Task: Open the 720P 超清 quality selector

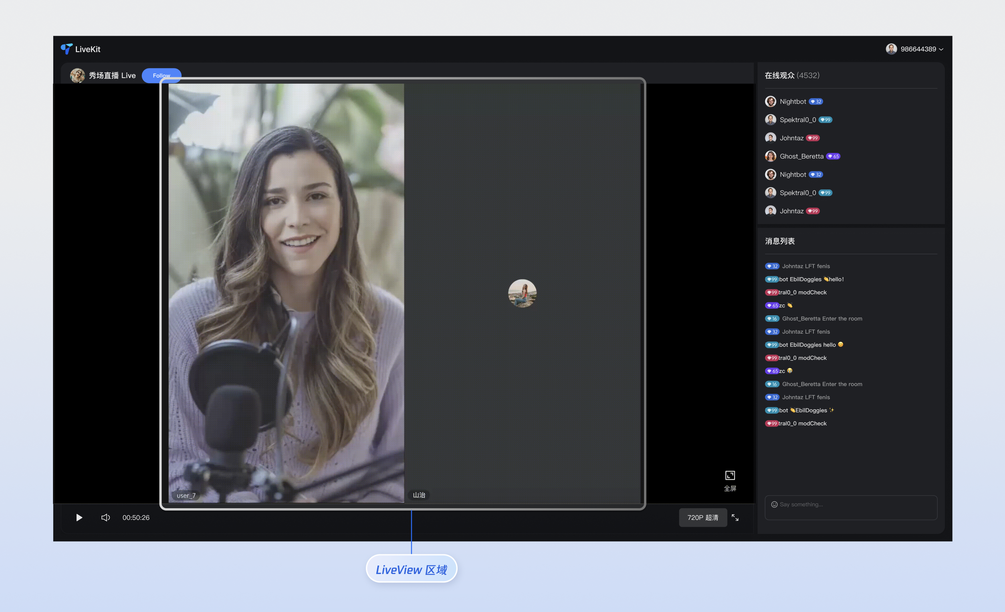Action: click(x=702, y=517)
